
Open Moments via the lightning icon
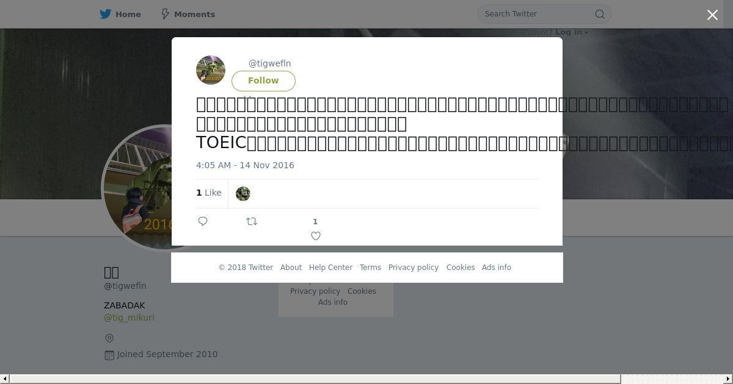(x=165, y=14)
